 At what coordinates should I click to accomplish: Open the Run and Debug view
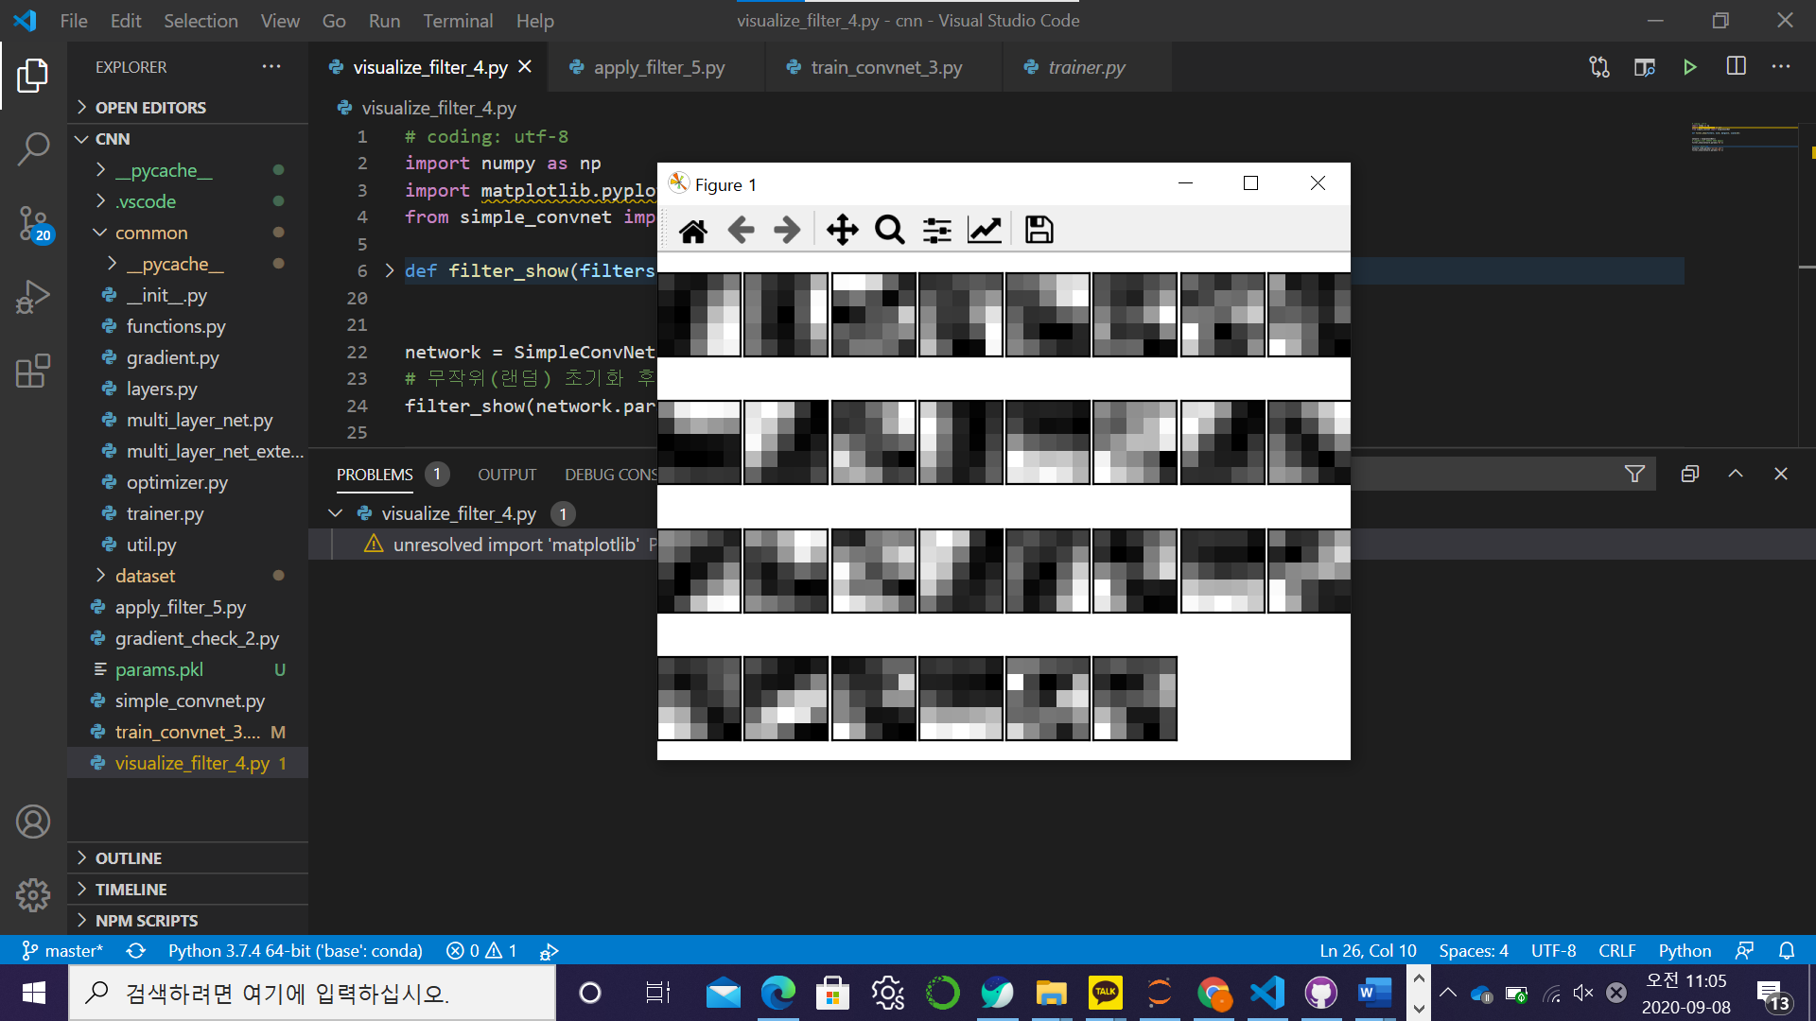(x=33, y=296)
